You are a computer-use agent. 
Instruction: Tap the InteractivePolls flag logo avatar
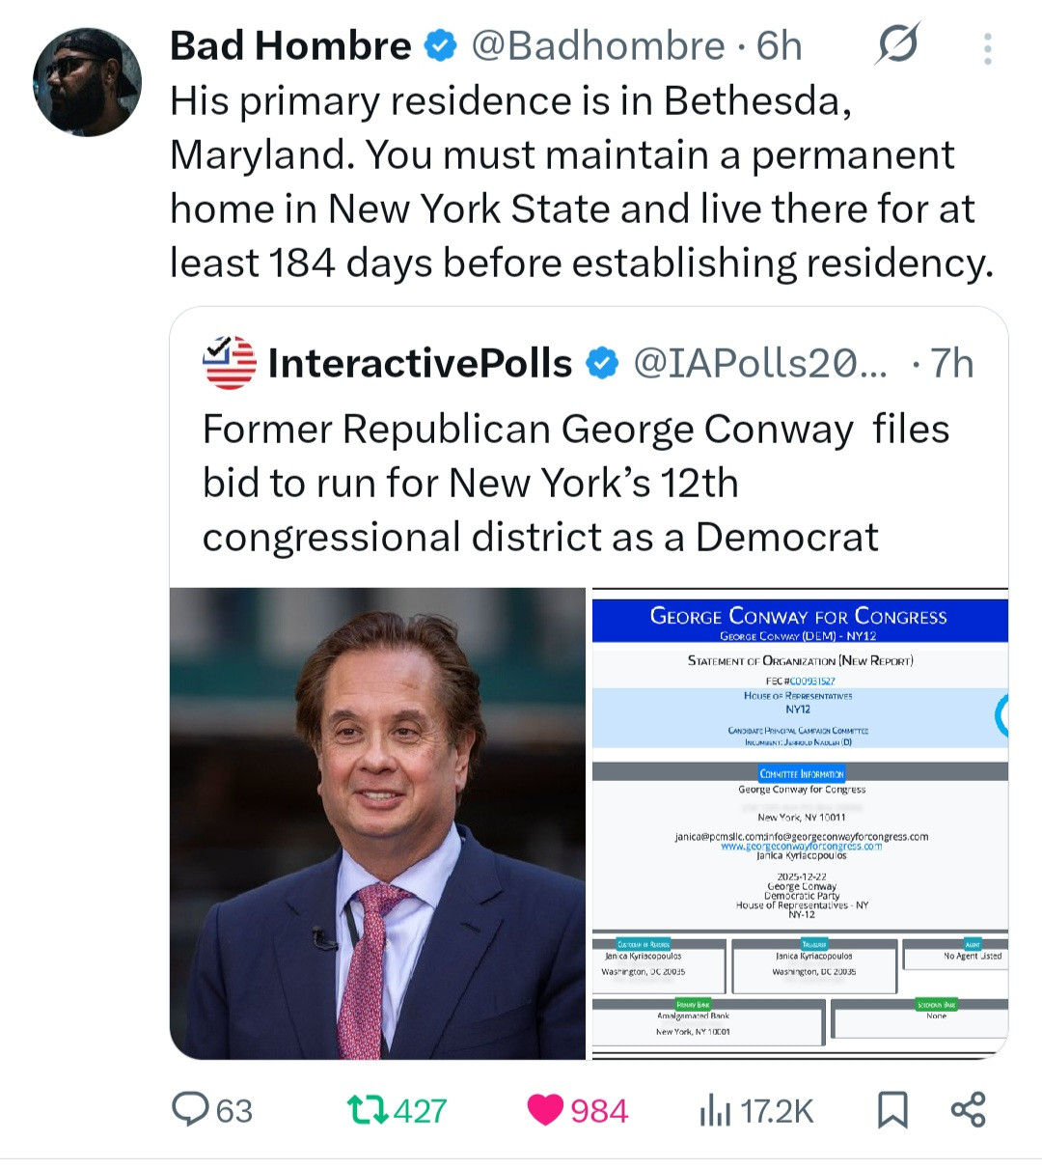(229, 363)
